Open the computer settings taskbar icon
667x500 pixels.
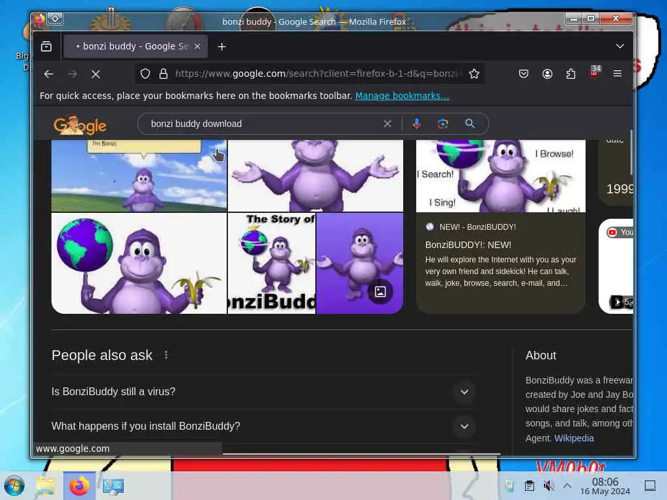[x=113, y=486]
